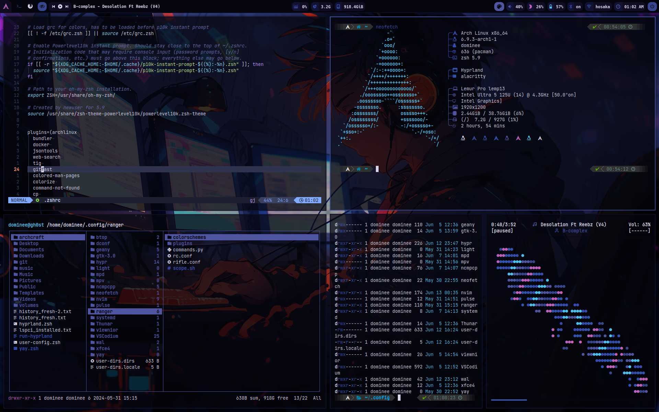Select the VSCodium directory entry
659x412 pixels.
coord(107,336)
